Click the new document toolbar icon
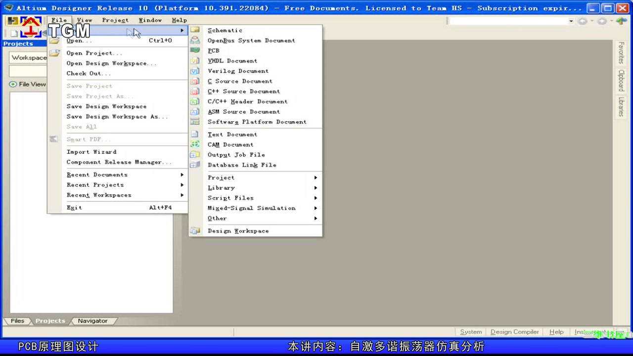Viewport: 633px width, 356px height. coord(14,33)
